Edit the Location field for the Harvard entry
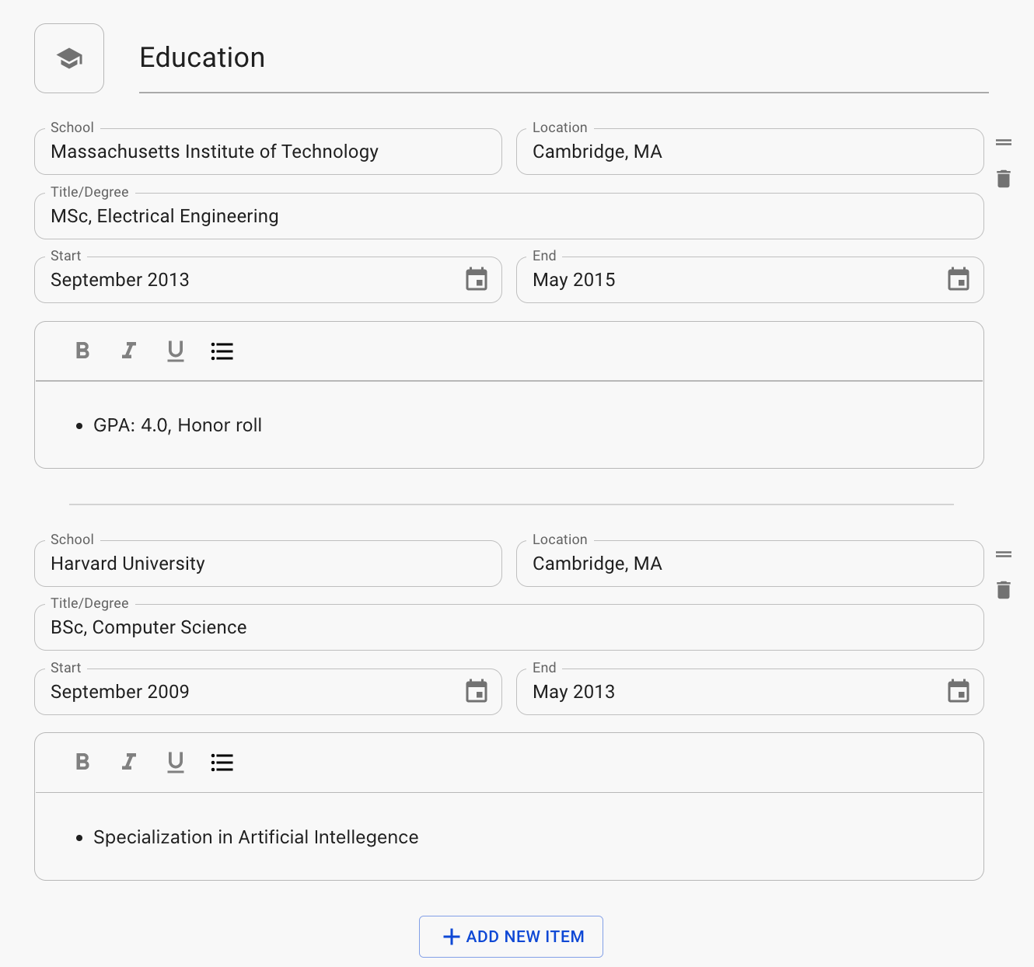Screen dimensions: 1034x967 pyautogui.click(x=750, y=564)
